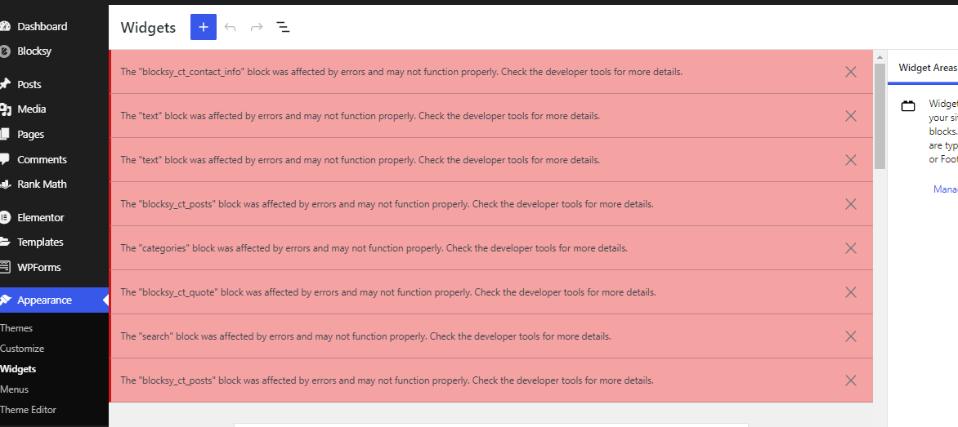Click the blue Add block plus button
958x427 pixels.
pyautogui.click(x=204, y=27)
